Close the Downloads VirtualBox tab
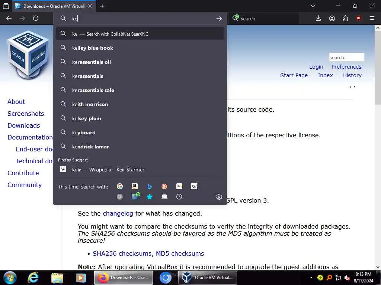This screenshot has width=381, height=285. pos(90,6)
